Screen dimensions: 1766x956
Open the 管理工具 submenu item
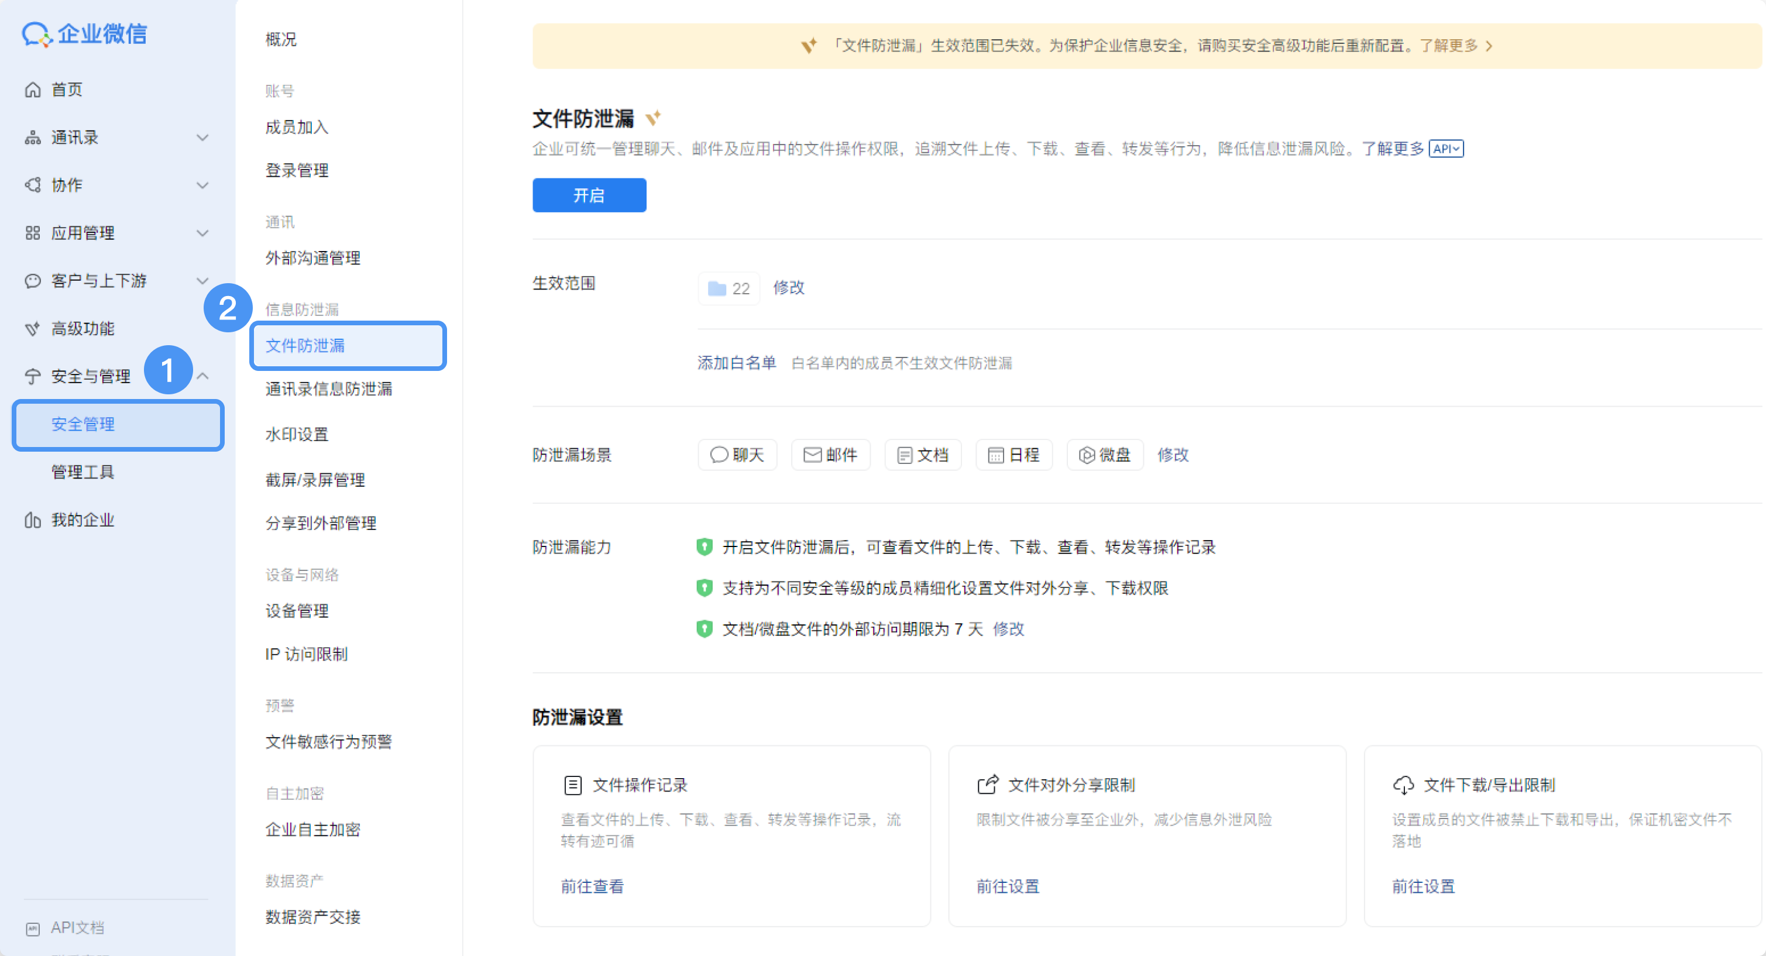pos(83,472)
